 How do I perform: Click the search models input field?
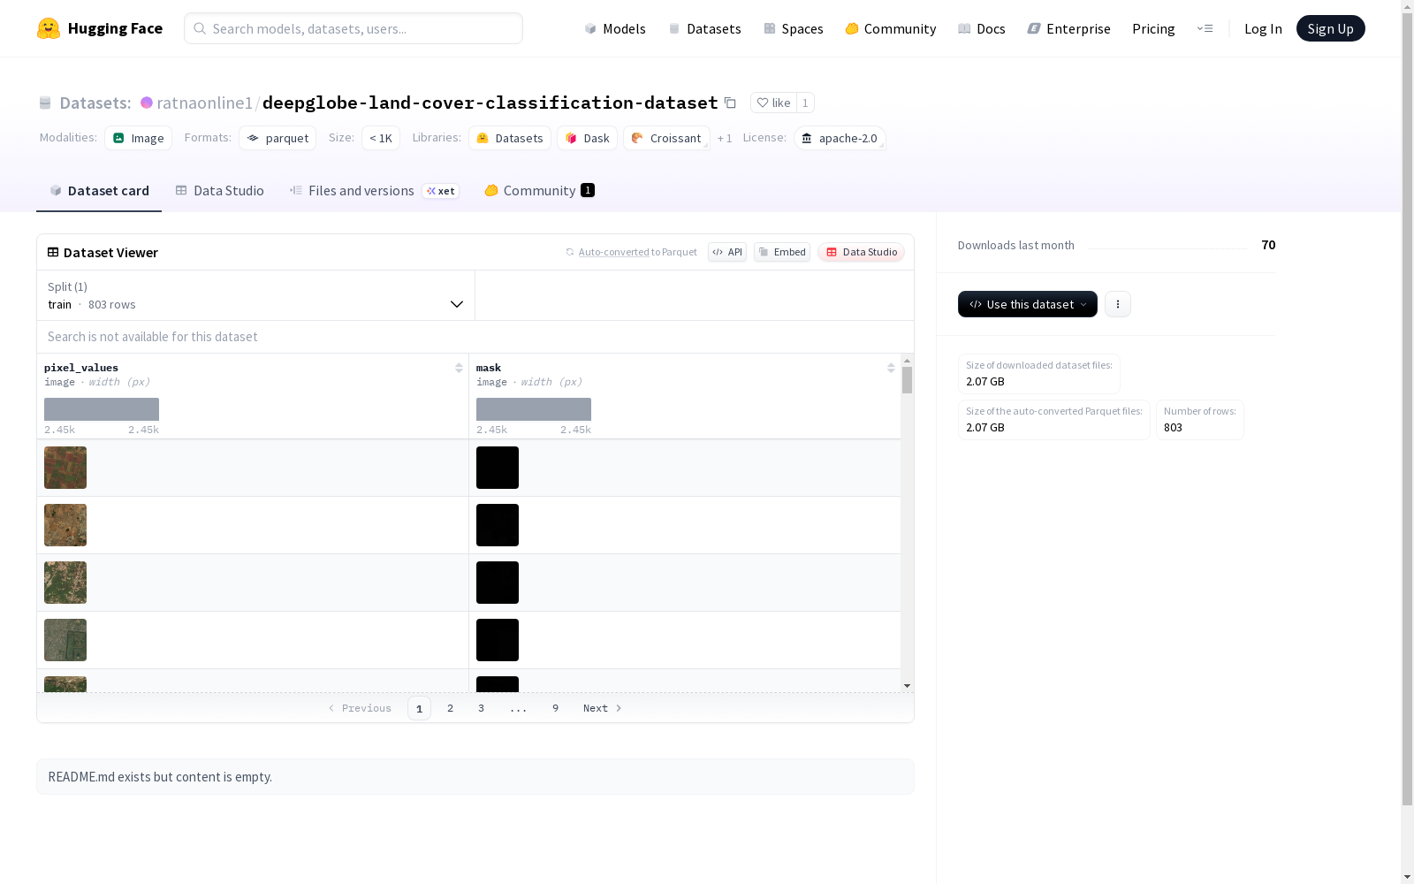[x=353, y=28]
